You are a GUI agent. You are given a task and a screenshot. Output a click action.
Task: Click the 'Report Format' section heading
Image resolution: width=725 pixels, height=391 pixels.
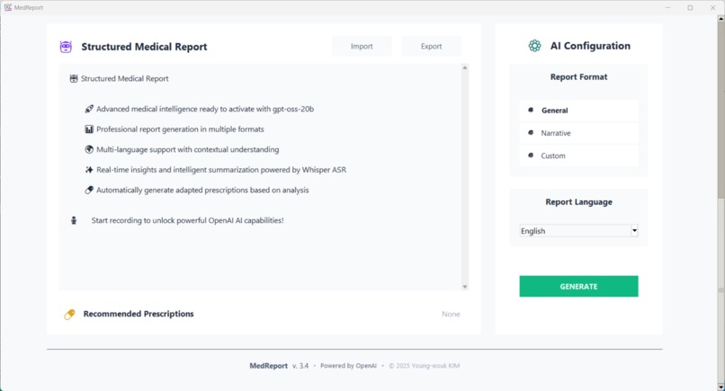pos(579,77)
